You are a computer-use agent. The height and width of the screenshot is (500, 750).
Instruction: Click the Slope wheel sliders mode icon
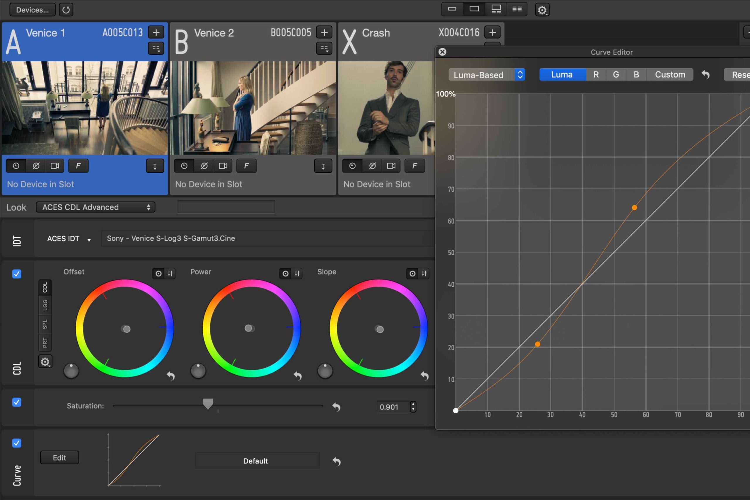click(x=424, y=274)
